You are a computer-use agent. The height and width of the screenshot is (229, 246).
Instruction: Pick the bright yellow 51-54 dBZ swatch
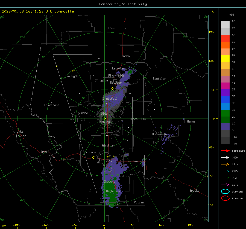tap(225, 59)
